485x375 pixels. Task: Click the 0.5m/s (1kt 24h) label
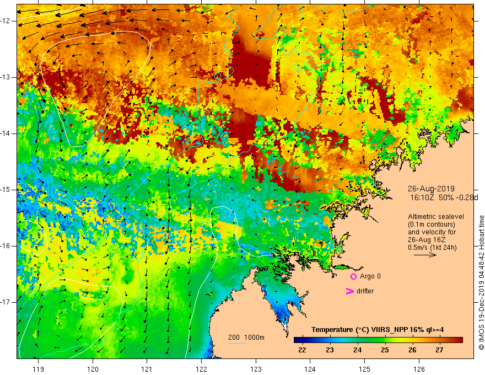coord(432,248)
